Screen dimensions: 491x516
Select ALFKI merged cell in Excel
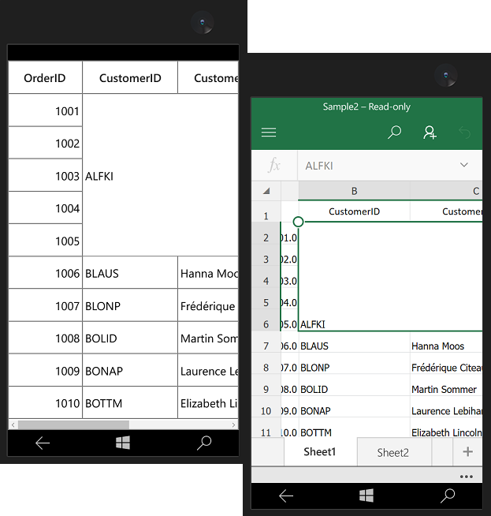pos(390,276)
